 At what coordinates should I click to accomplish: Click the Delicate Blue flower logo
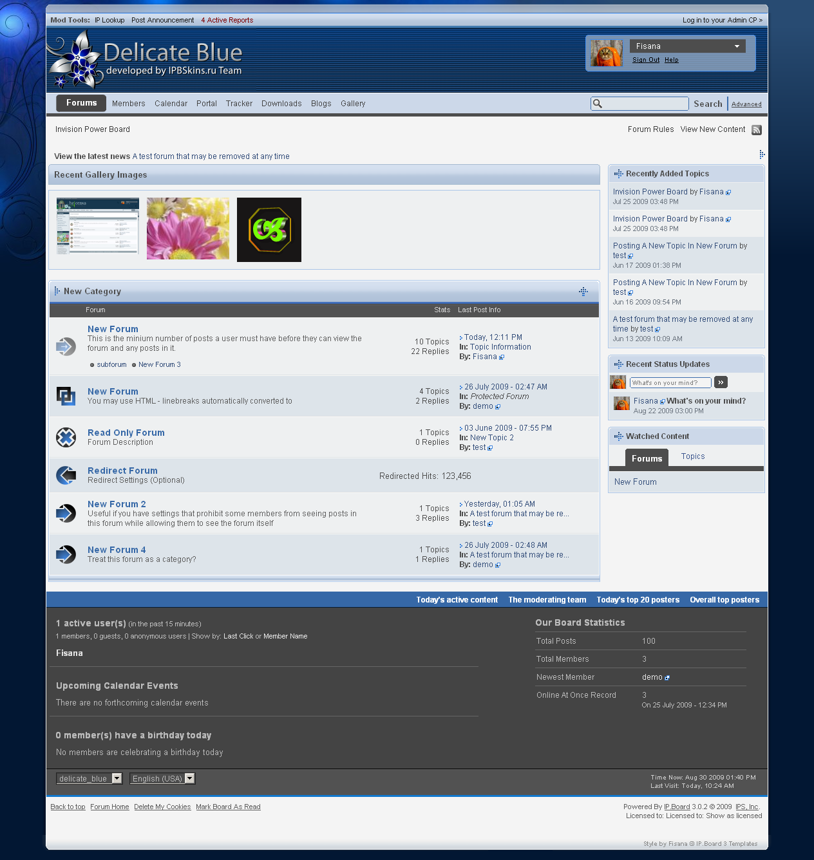point(76,61)
